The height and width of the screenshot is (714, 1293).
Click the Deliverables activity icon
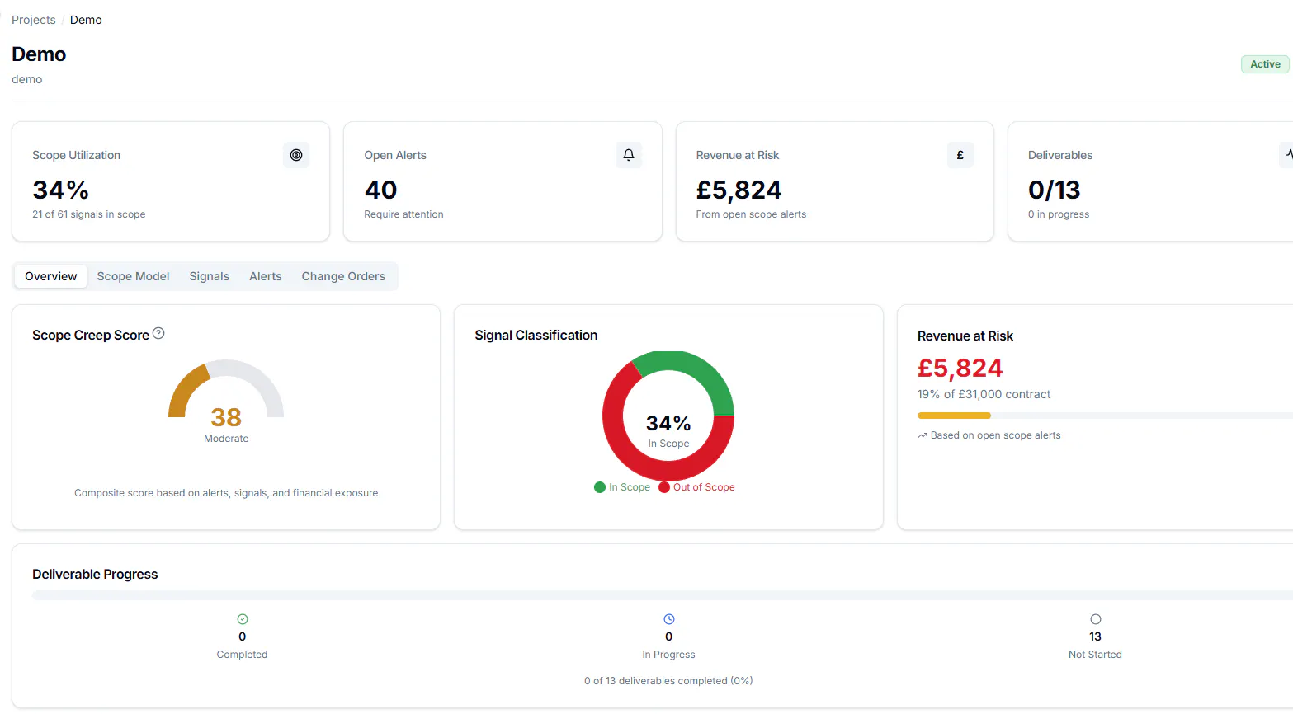click(x=1289, y=155)
